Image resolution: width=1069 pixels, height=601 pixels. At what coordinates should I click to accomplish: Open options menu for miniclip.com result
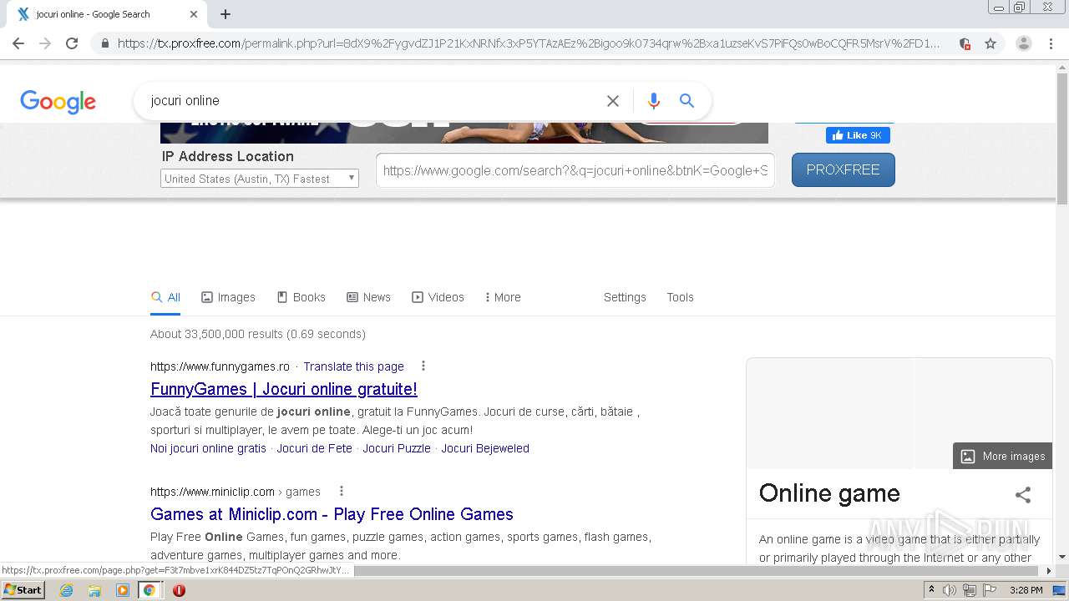(x=342, y=492)
